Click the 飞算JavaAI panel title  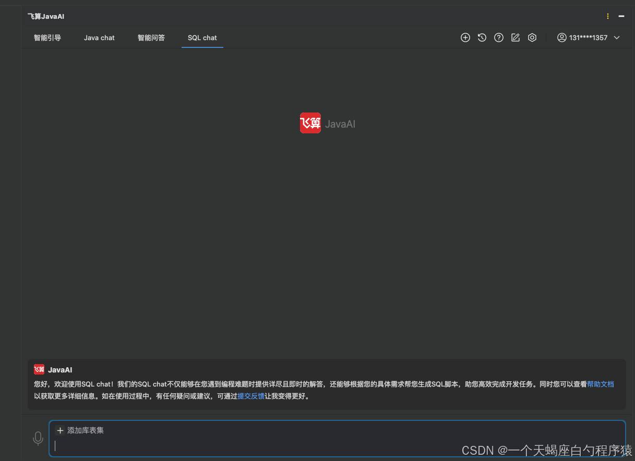tap(46, 16)
